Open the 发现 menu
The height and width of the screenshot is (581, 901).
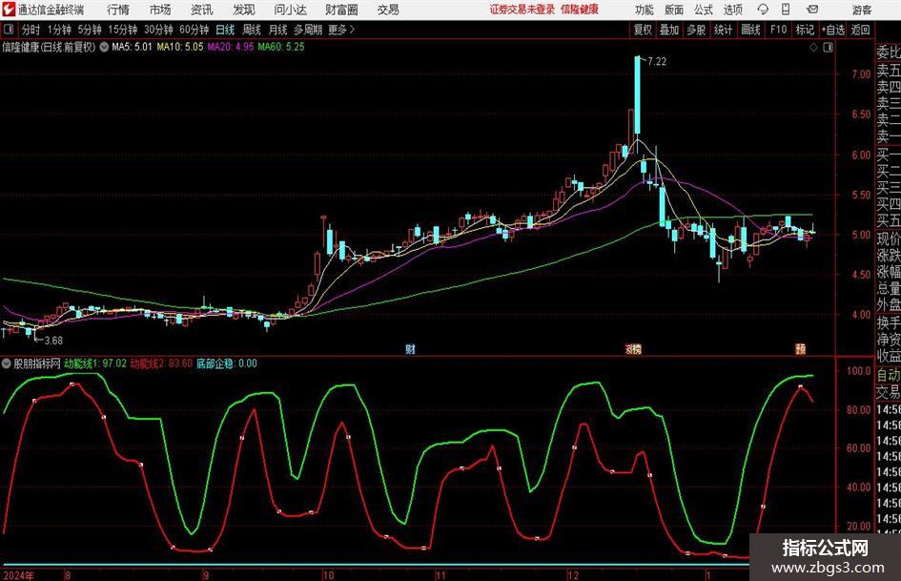click(244, 10)
